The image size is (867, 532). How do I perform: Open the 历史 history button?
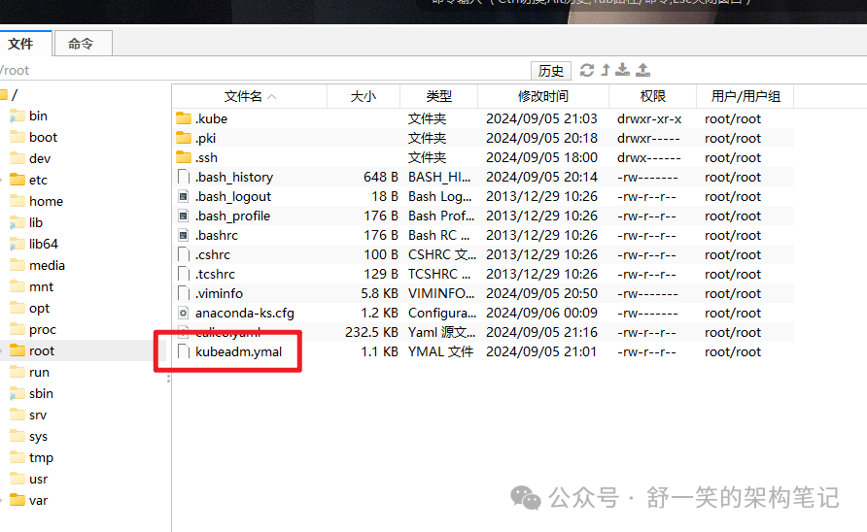coord(550,71)
